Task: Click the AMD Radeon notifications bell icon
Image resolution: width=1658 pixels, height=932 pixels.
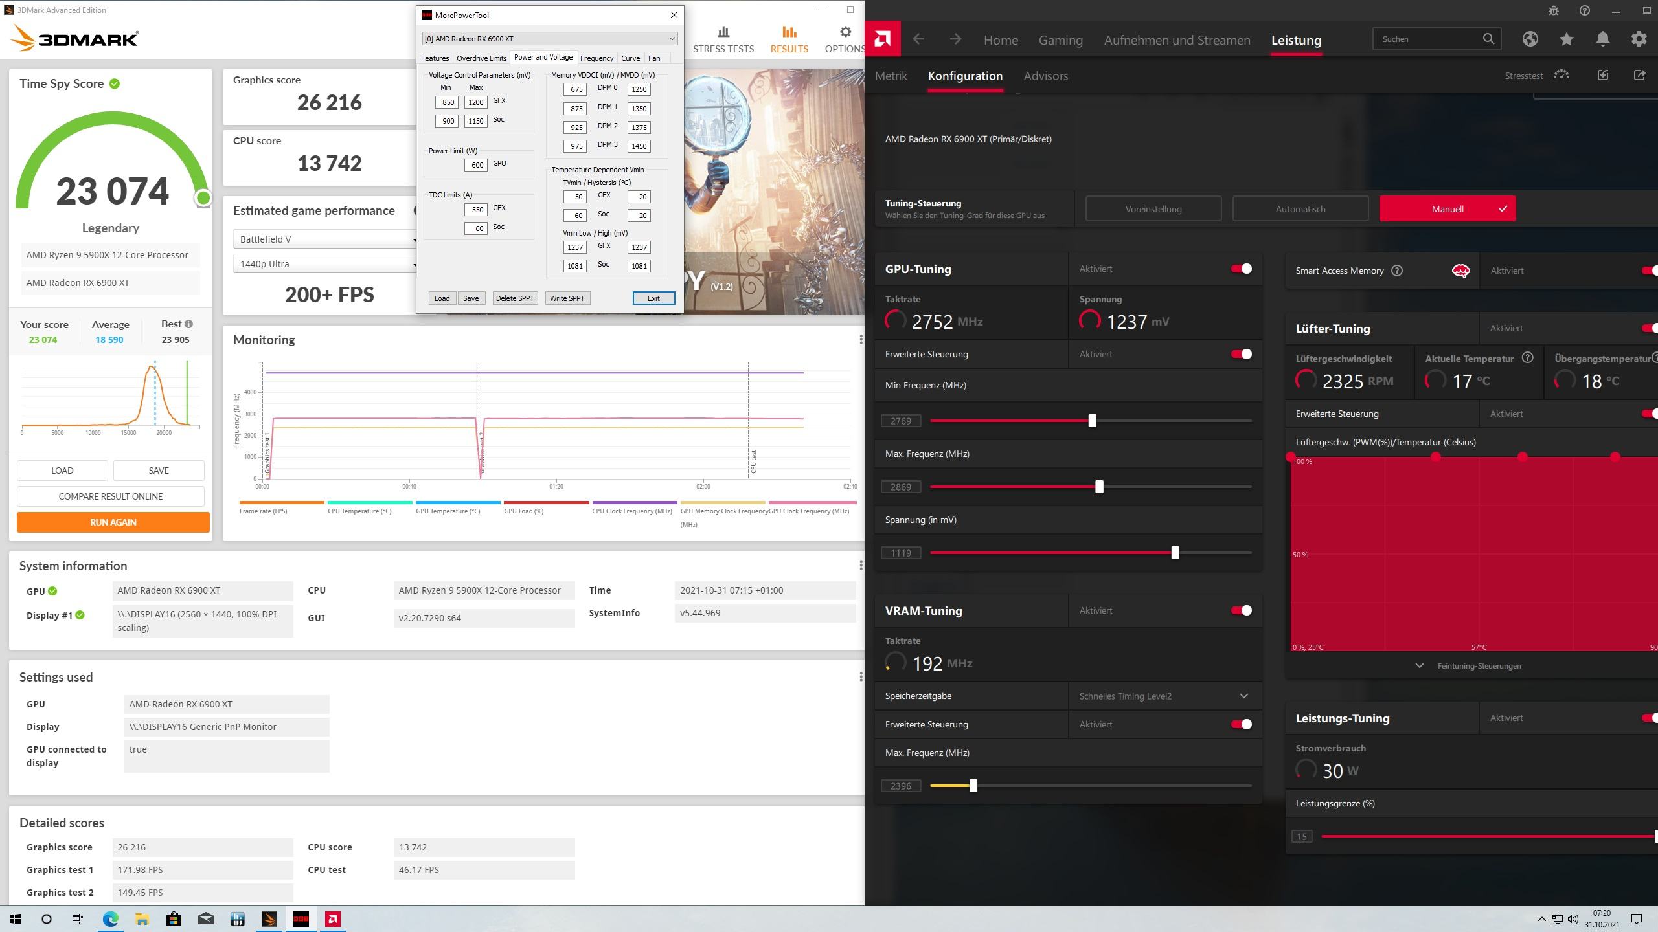Action: (1602, 39)
